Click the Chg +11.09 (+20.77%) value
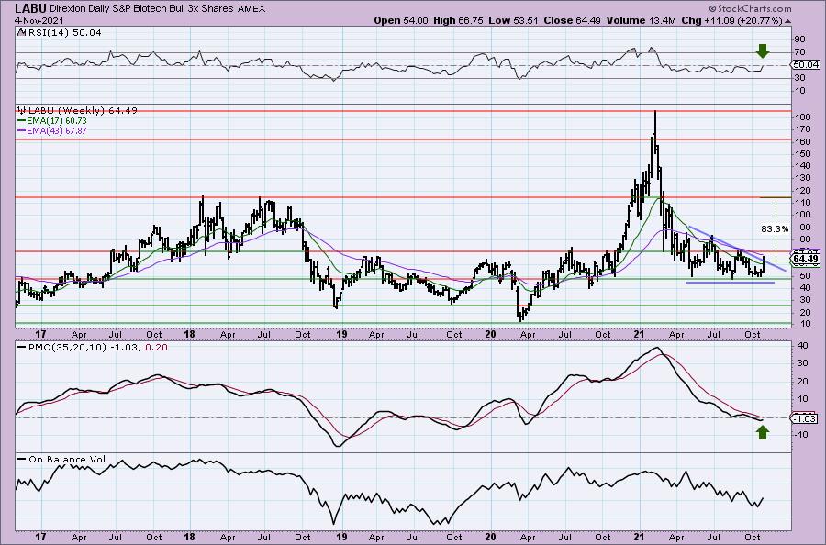Screen dimensions: 826x545 click(x=731, y=20)
